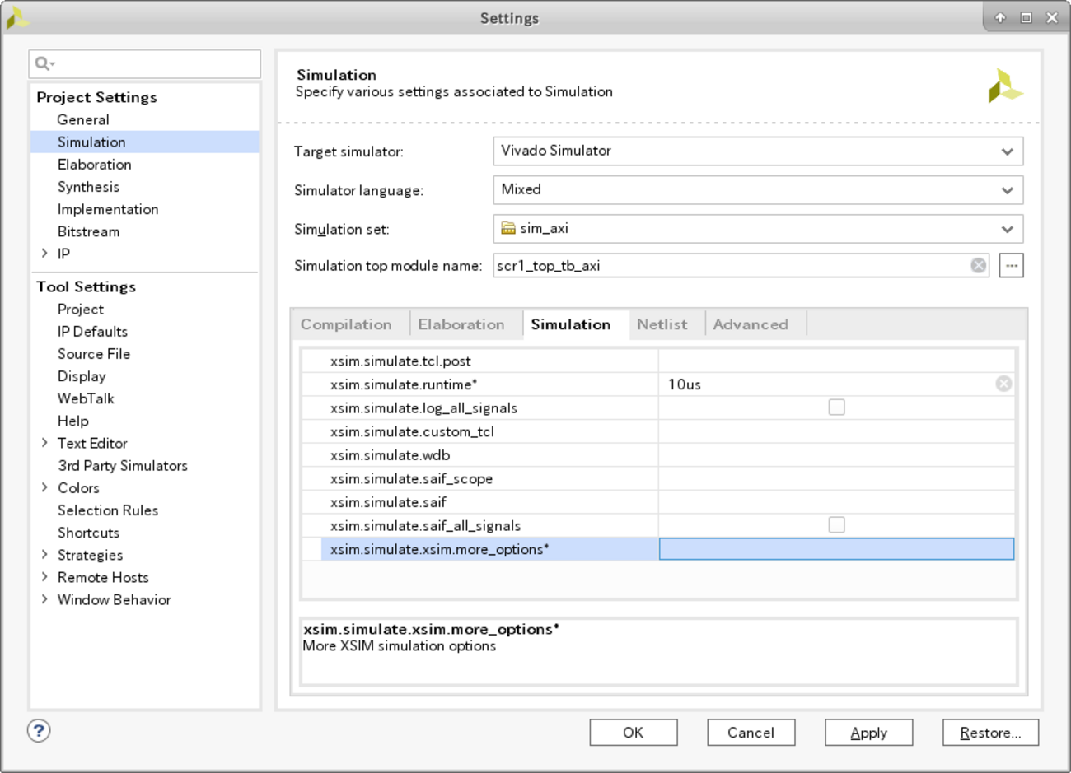Image resolution: width=1071 pixels, height=773 pixels.
Task: Click the sim_axi folder icon
Action: 508,228
